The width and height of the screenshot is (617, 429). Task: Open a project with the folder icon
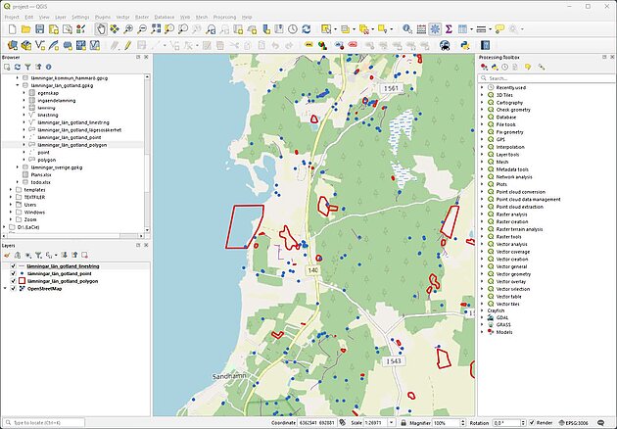(x=26, y=28)
